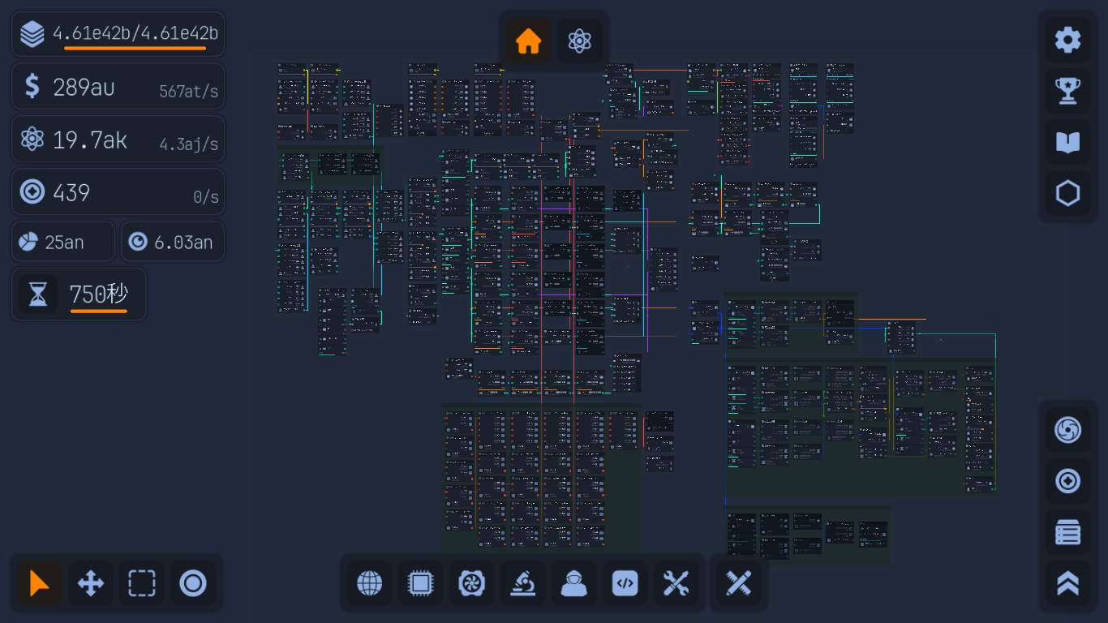Open the guide book icon
The width and height of the screenshot is (1108, 623).
click(1067, 143)
